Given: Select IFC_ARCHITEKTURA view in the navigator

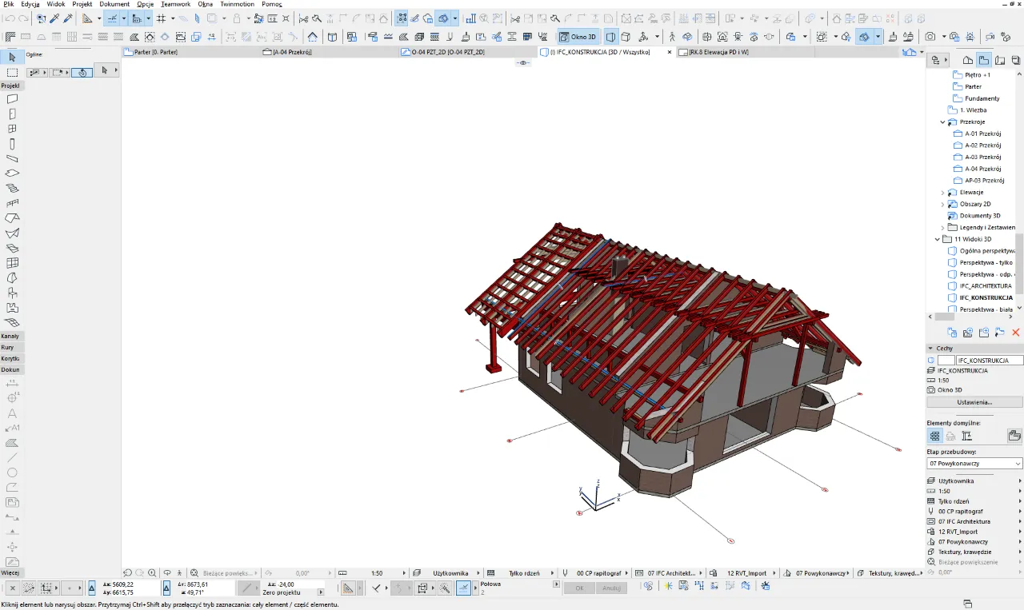Looking at the screenshot, I should coord(985,286).
